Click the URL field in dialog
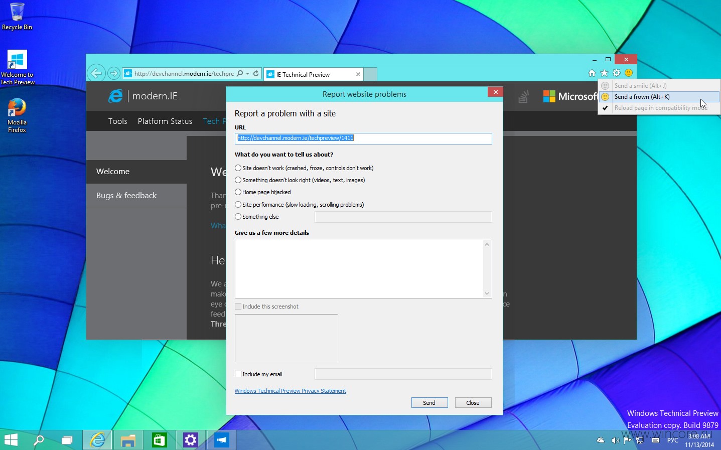 pos(363,138)
